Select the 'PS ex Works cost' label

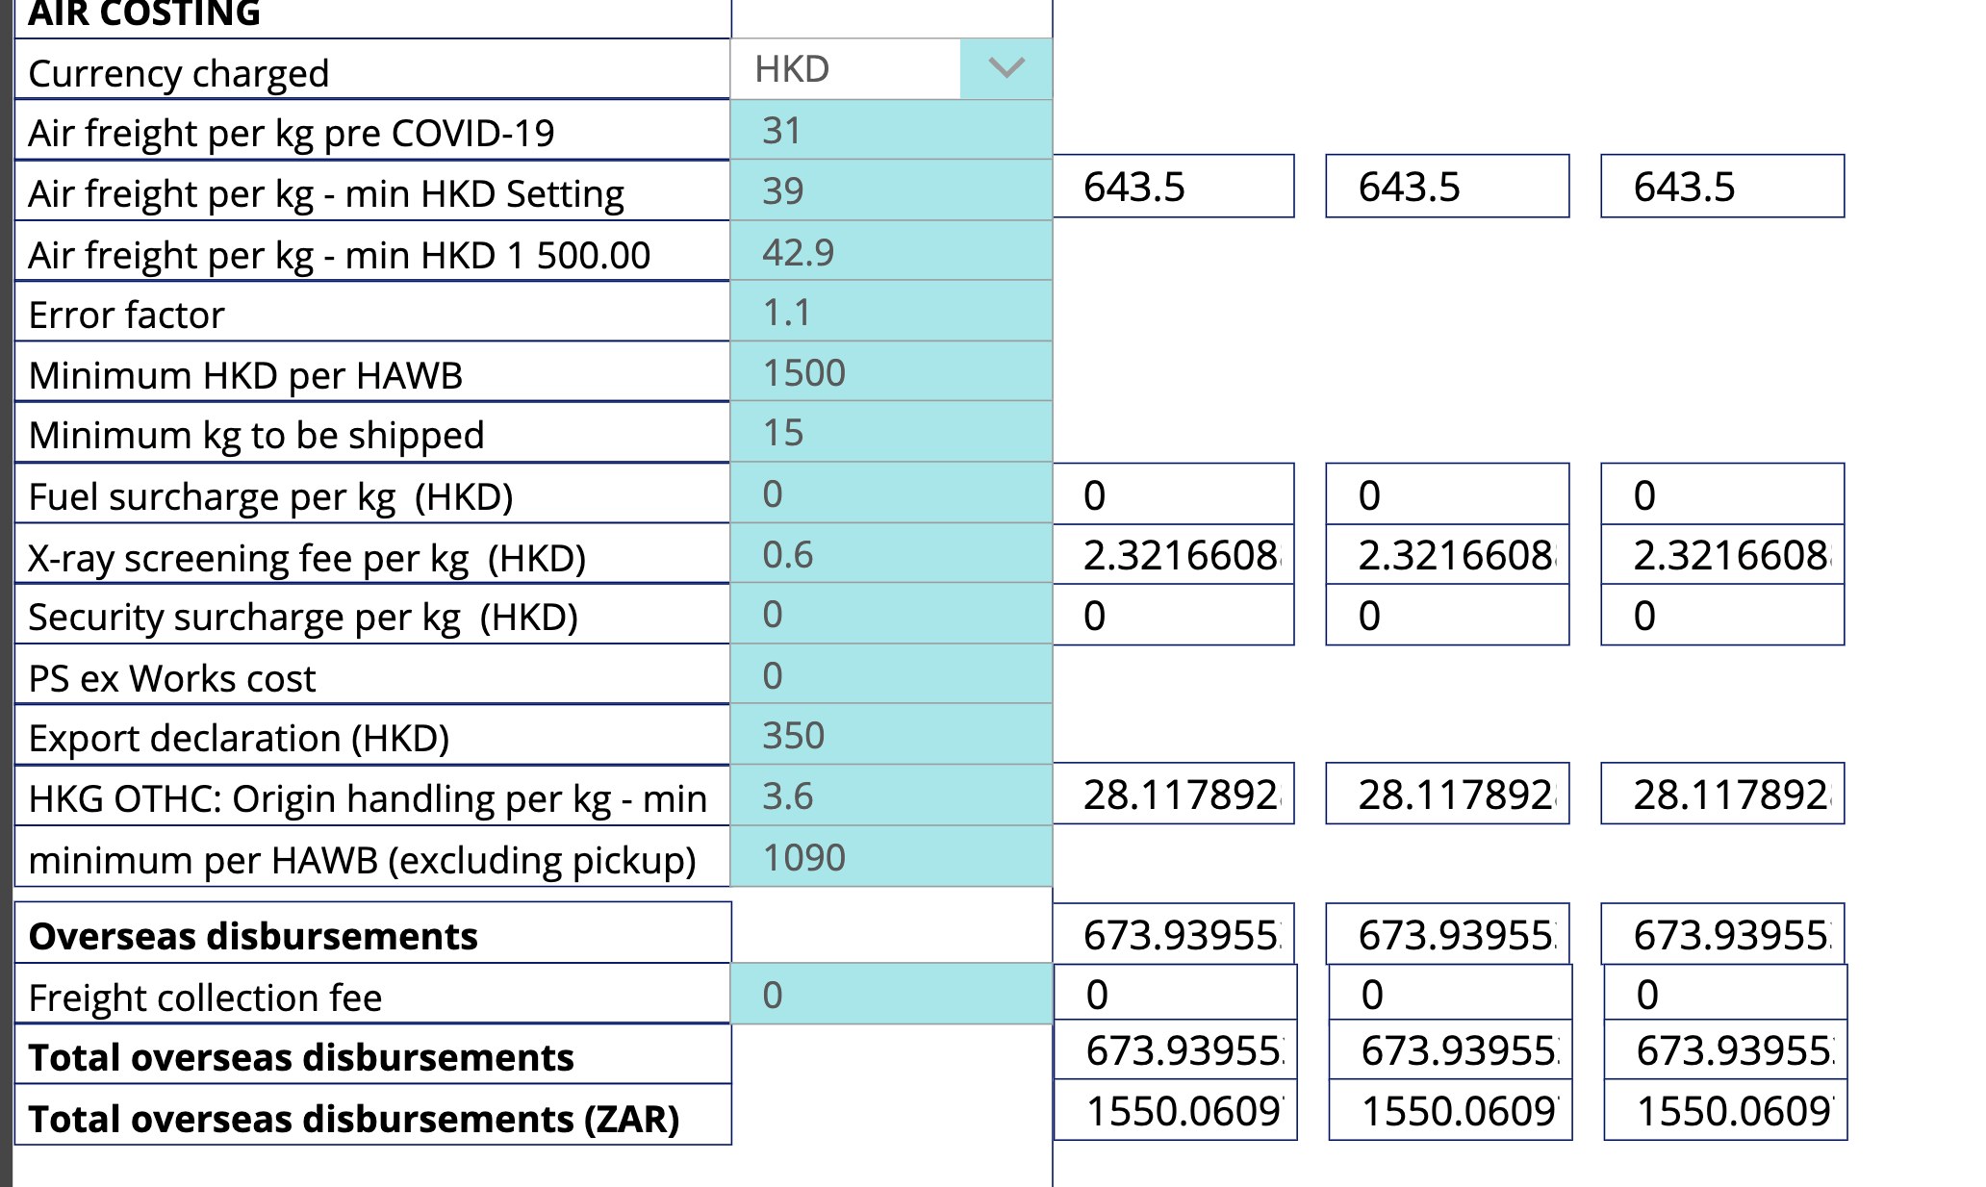point(172,678)
